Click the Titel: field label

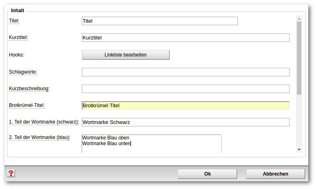pyautogui.click(x=14, y=21)
